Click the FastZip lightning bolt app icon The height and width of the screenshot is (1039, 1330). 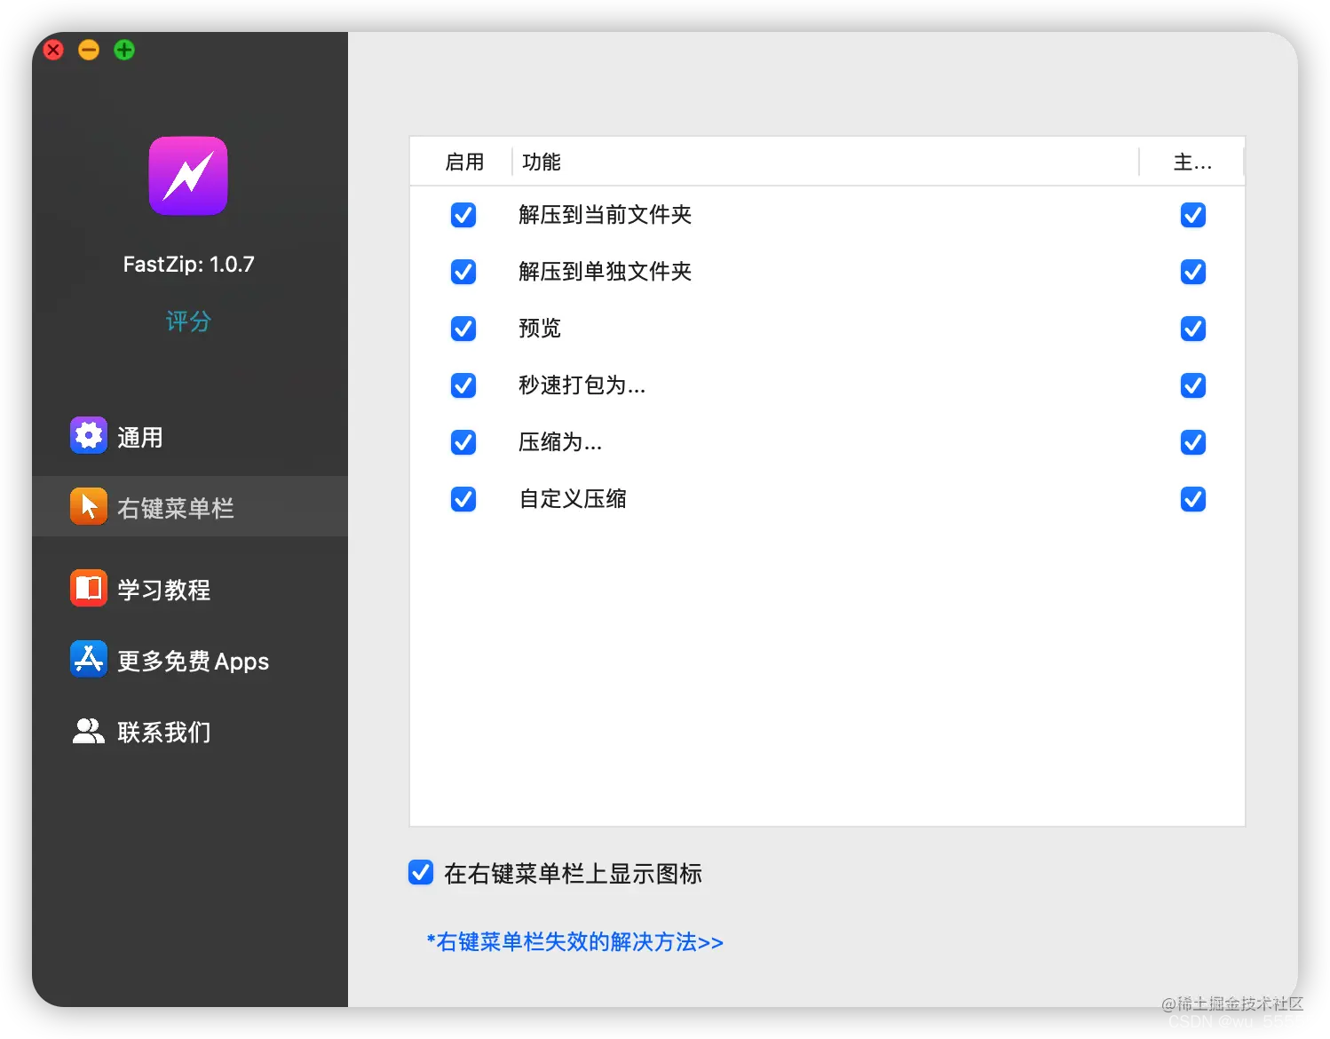click(x=187, y=176)
